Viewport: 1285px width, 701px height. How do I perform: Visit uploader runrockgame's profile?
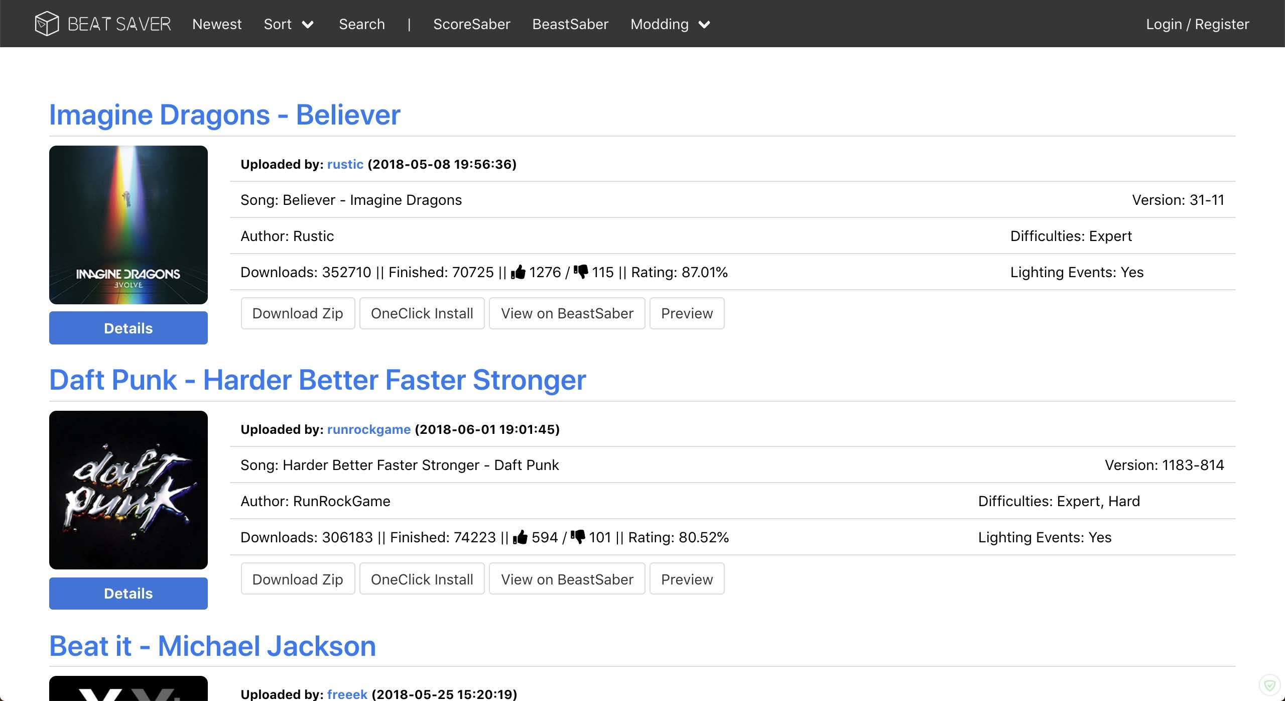369,429
